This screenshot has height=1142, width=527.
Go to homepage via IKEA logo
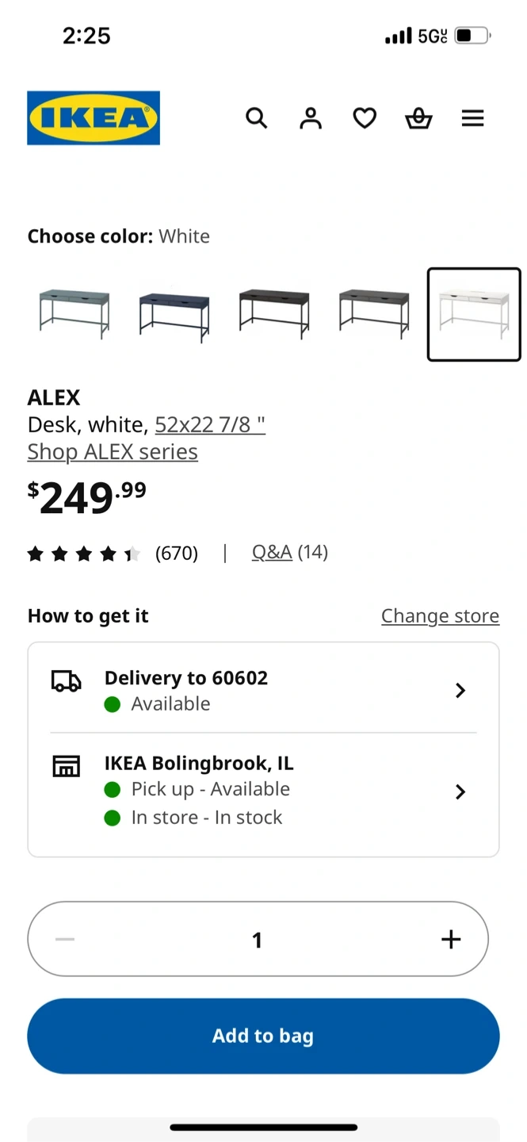pyautogui.click(x=94, y=118)
